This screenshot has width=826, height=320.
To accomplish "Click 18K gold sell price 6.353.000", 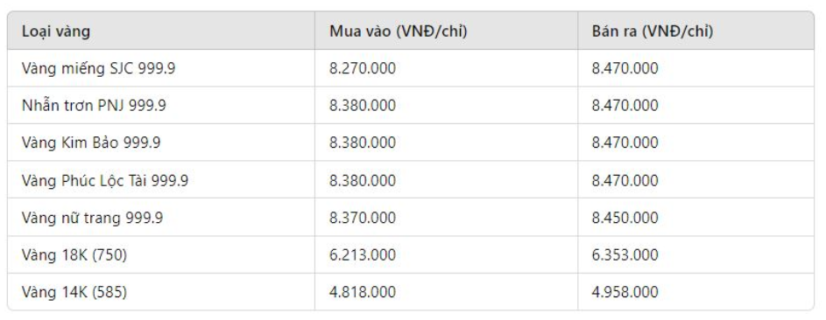I will 625,254.
